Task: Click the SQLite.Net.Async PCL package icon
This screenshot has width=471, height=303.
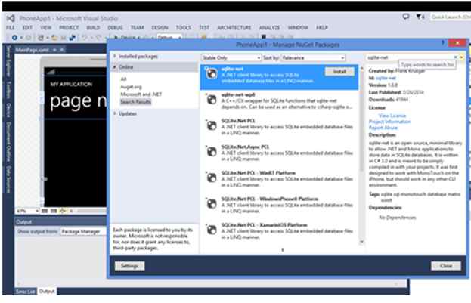Action: 212,152
